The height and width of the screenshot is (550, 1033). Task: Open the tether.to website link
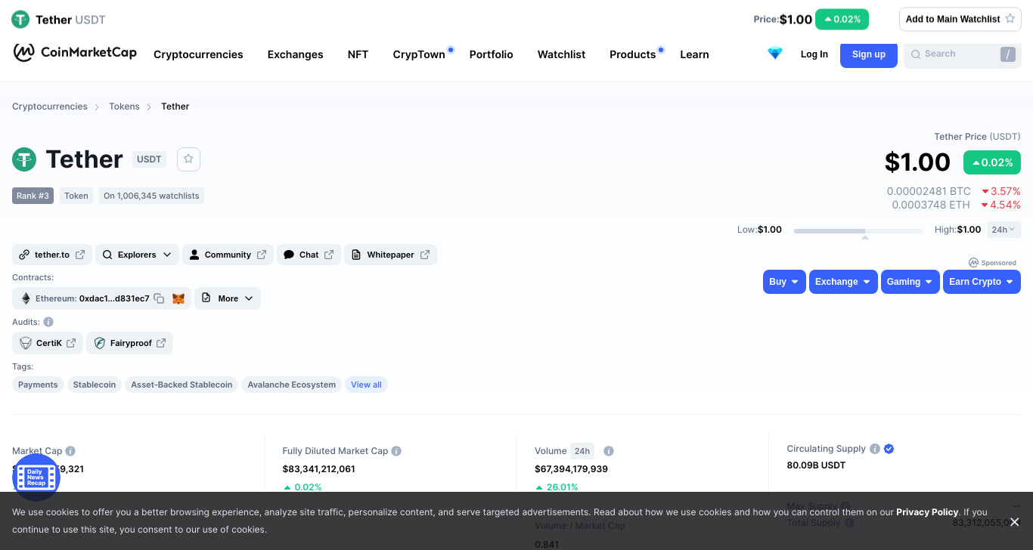tap(52, 255)
